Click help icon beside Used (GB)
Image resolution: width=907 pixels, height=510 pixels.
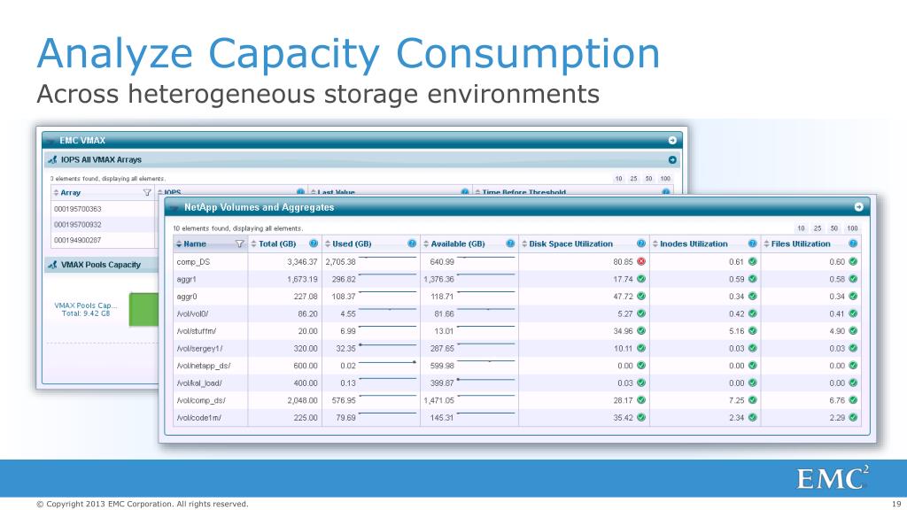(x=412, y=244)
